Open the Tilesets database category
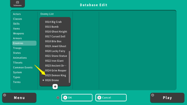 (18, 63)
